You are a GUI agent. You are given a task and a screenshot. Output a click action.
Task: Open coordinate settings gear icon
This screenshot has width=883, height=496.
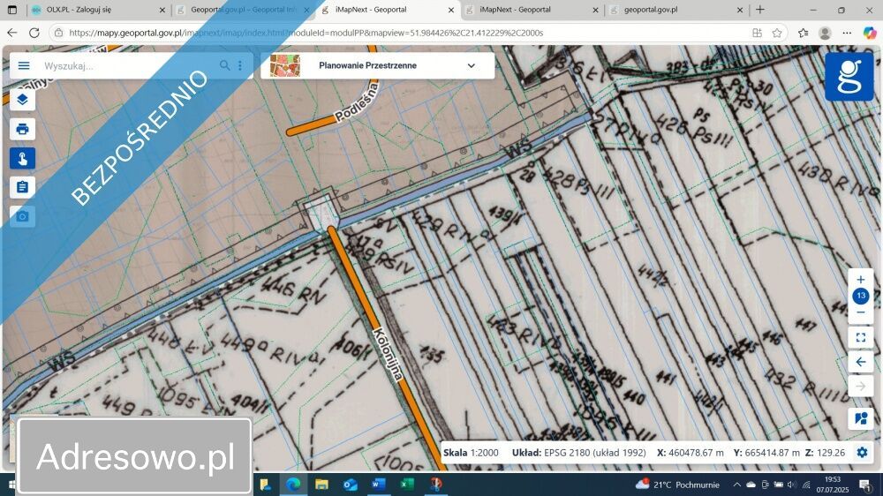[x=862, y=453]
